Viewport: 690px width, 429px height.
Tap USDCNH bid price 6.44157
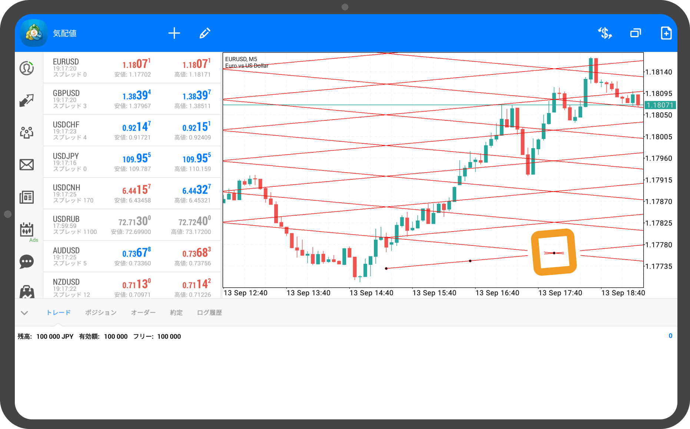pyautogui.click(x=136, y=190)
